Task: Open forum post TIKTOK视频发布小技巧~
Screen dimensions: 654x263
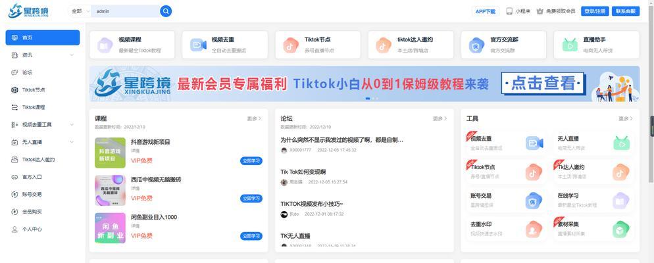Action: 312,203
